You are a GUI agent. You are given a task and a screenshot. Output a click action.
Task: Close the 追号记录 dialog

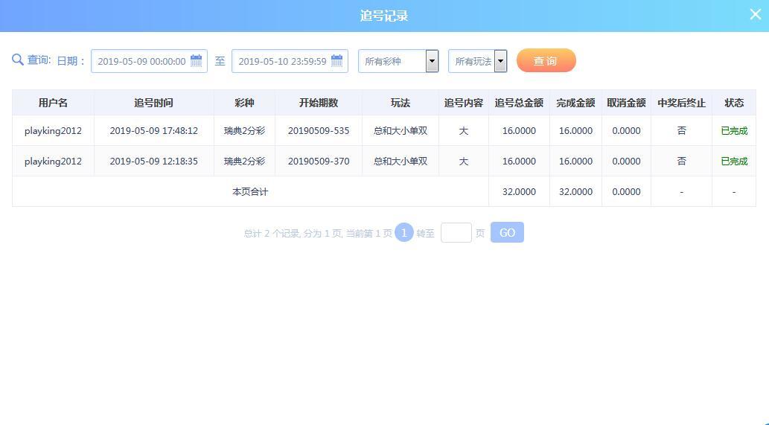click(755, 14)
